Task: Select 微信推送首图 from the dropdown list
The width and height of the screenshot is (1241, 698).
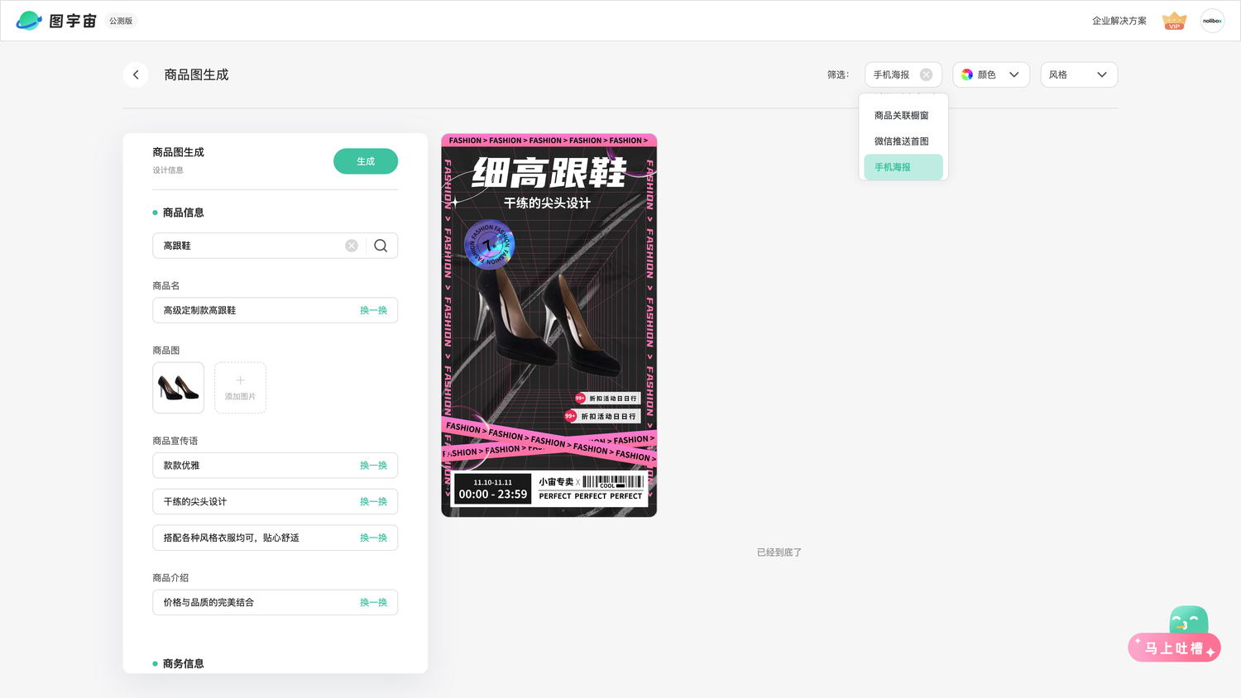Action: click(x=903, y=141)
